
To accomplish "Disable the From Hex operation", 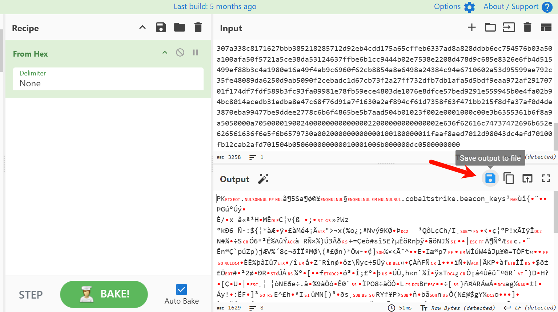I will click(180, 53).
